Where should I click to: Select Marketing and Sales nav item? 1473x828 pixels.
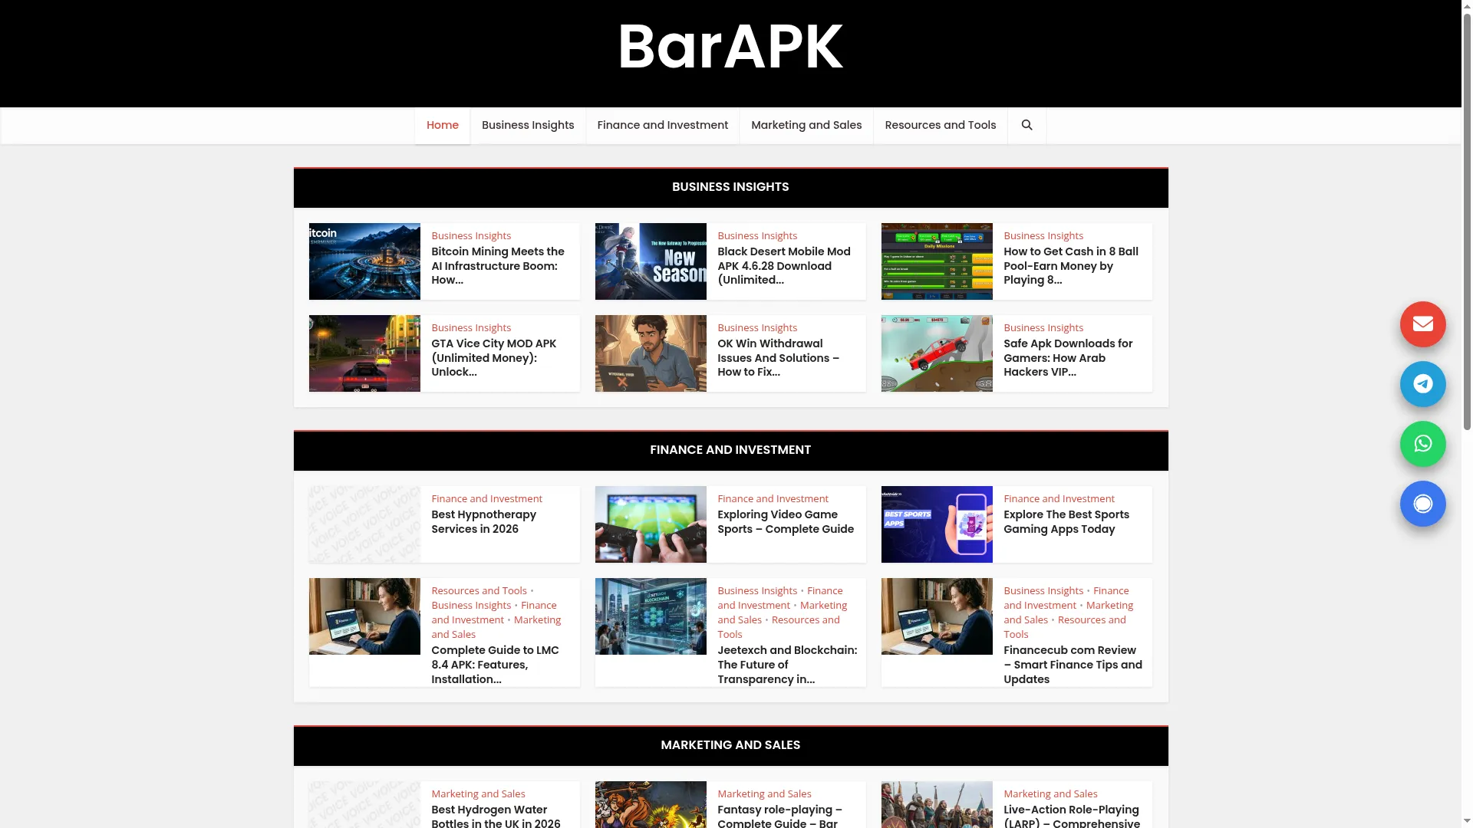pyautogui.click(x=806, y=125)
